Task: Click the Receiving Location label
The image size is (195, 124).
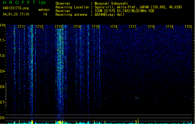Action: pos(72,7)
